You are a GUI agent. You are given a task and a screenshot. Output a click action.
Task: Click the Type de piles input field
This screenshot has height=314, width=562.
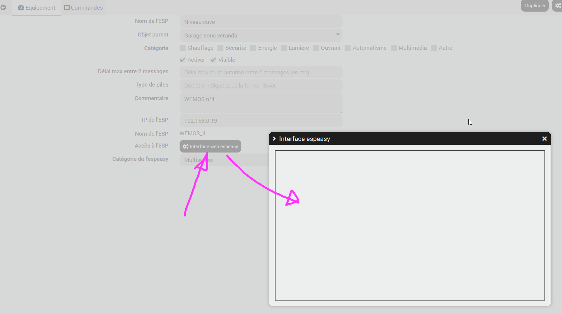click(x=261, y=85)
